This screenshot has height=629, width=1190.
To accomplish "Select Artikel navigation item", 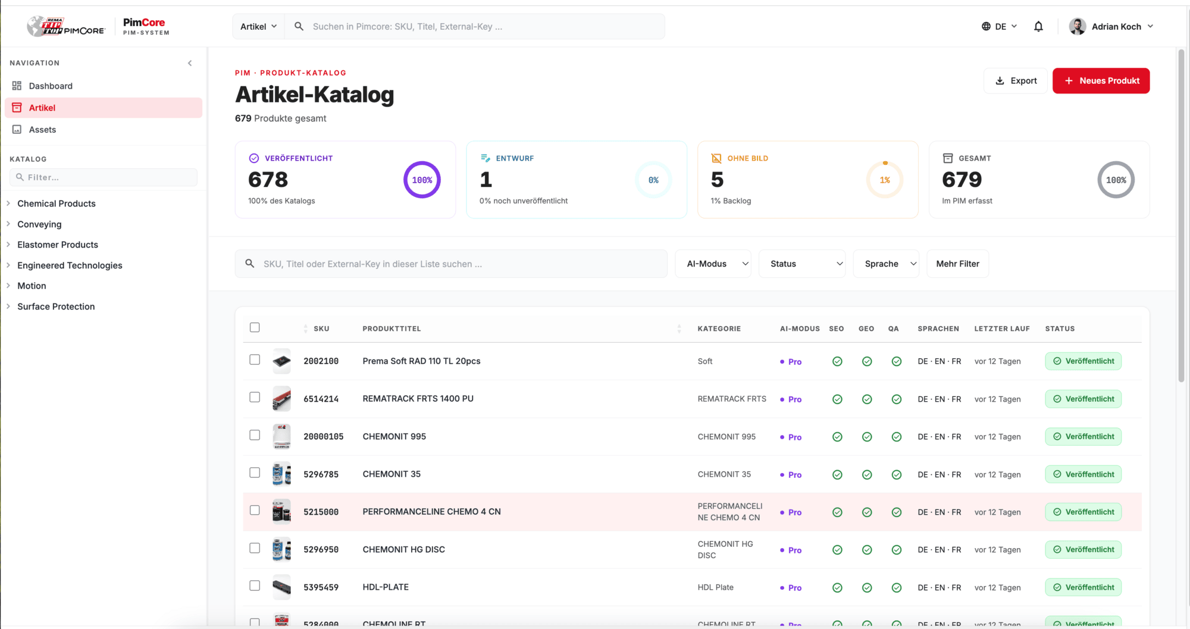I will [x=104, y=108].
